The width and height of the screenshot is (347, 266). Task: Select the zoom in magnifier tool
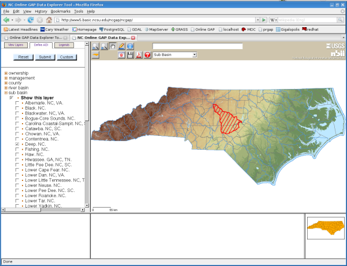pos(95,46)
